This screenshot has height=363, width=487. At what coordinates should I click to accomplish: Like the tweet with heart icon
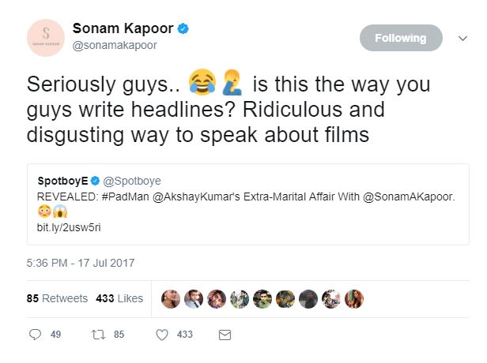162,335
